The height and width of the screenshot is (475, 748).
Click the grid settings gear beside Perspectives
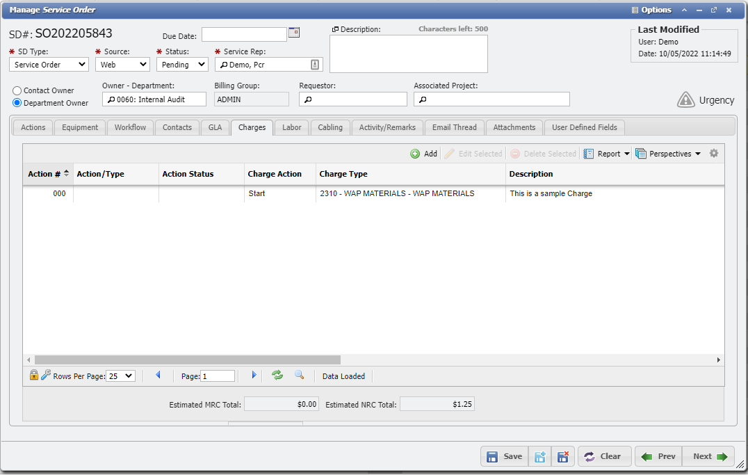(714, 153)
